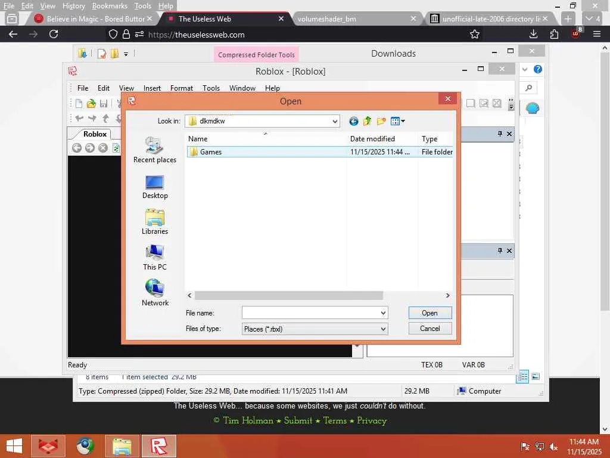Open Firefox downloads panel icon
Viewport: 610px width, 458px height.
[533, 34]
